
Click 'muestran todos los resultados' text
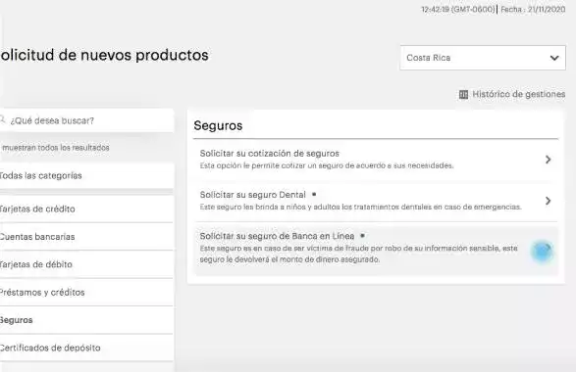[x=56, y=148]
